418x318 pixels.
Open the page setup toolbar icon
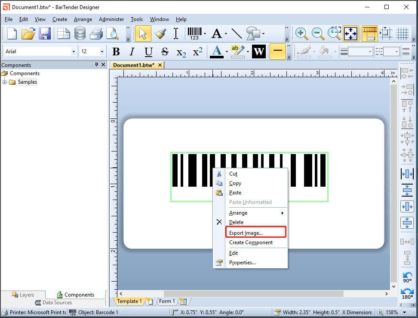pos(64,33)
